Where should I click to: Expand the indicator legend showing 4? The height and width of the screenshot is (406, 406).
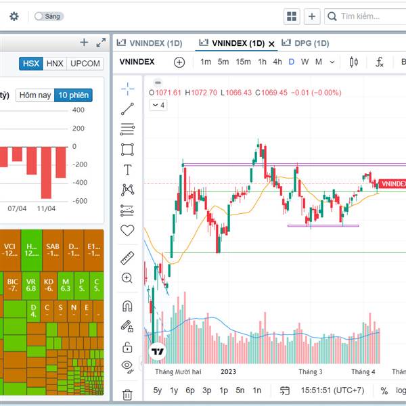click(x=158, y=105)
